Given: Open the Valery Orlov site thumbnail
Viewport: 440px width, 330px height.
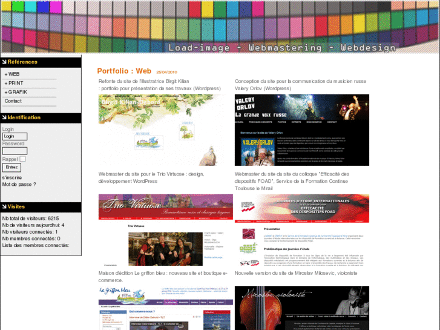Looking at the screenshot, I should click(x=302, y=130).
